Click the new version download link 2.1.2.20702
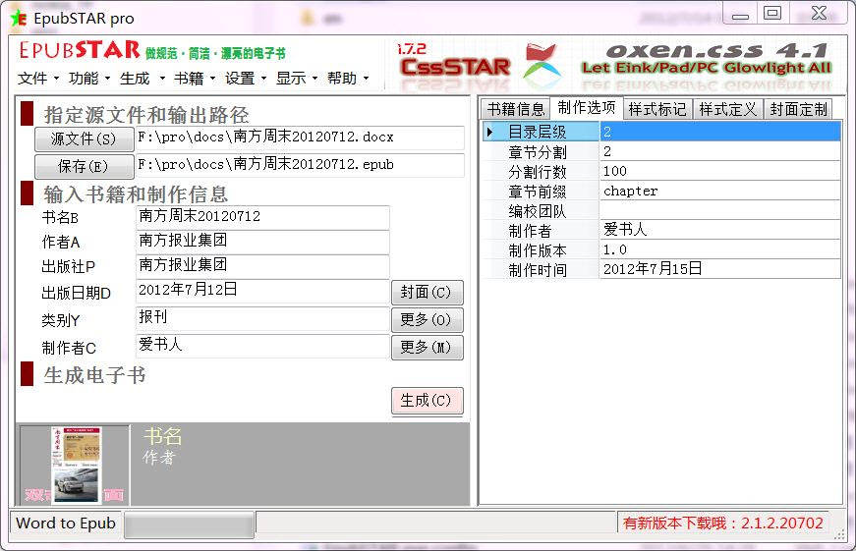Viewport: 856px width, 551px height. coord(722,523)
